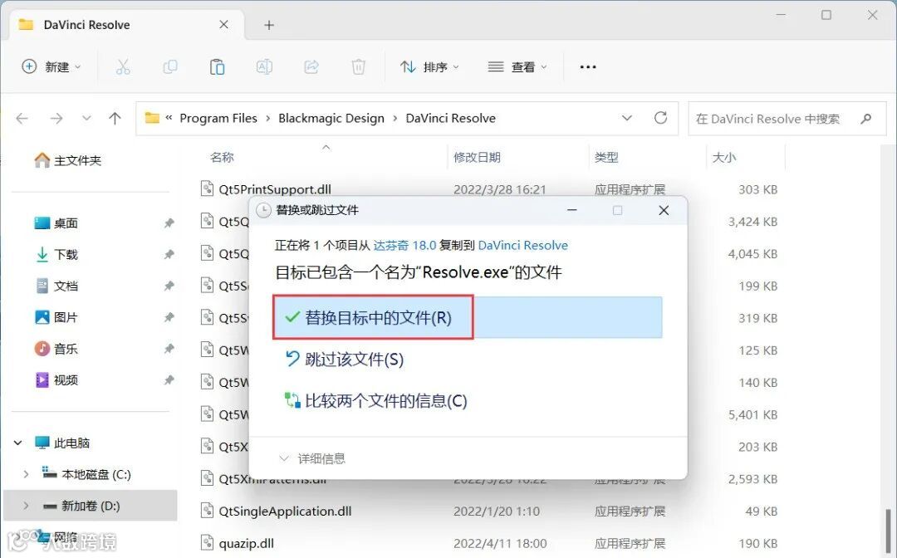Image resolution: width=897 pixels, height=558 pixels.
Task: Click the Copy icon in toolbar
Action: point(170,67)
